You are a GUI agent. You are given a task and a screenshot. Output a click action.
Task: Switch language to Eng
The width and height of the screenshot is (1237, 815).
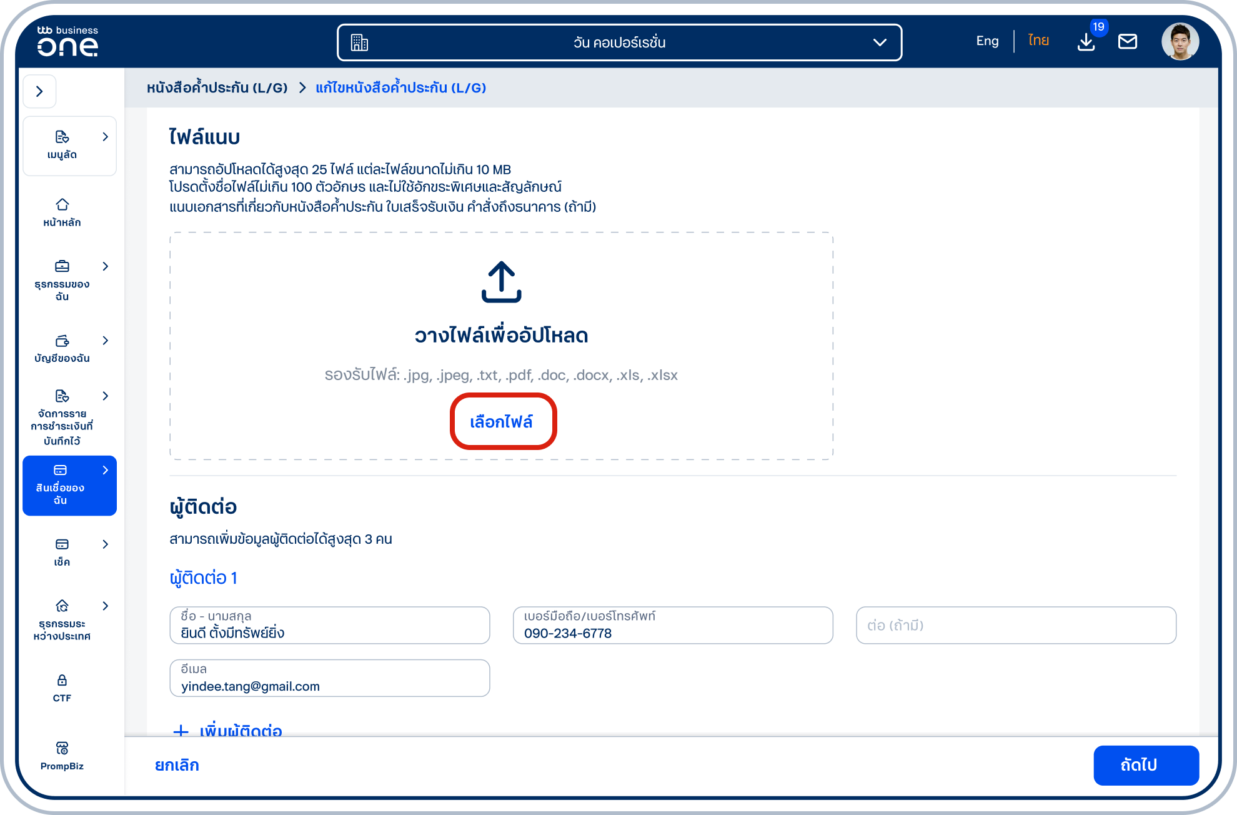[x=987, y=41]
